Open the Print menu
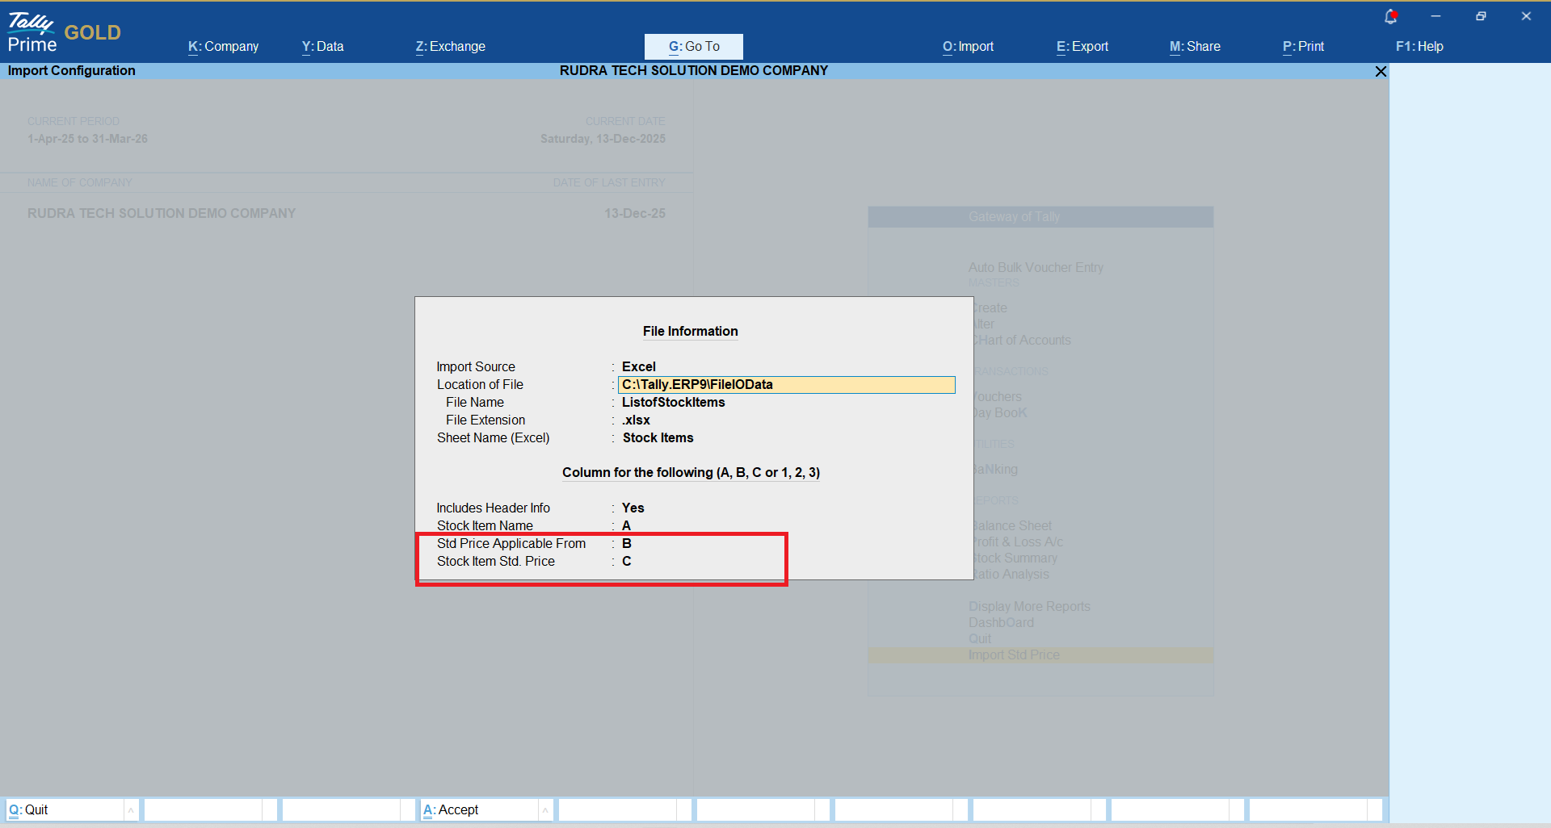 pos(1303,47)
